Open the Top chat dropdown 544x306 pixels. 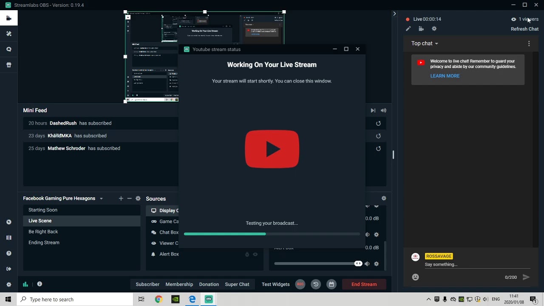tap(425, 43)
